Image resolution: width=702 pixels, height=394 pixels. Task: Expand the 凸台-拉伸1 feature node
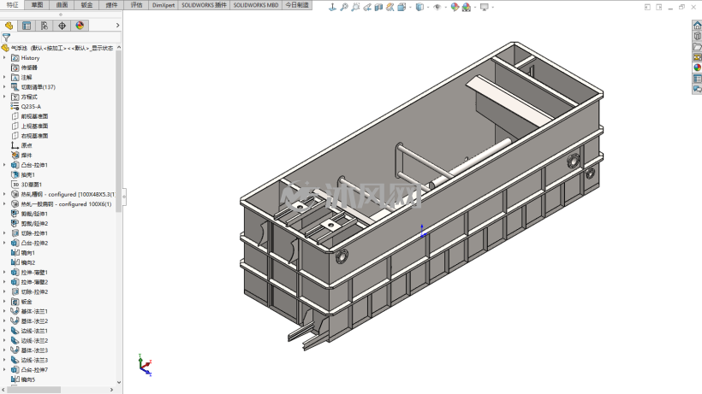tap(4, 165)
